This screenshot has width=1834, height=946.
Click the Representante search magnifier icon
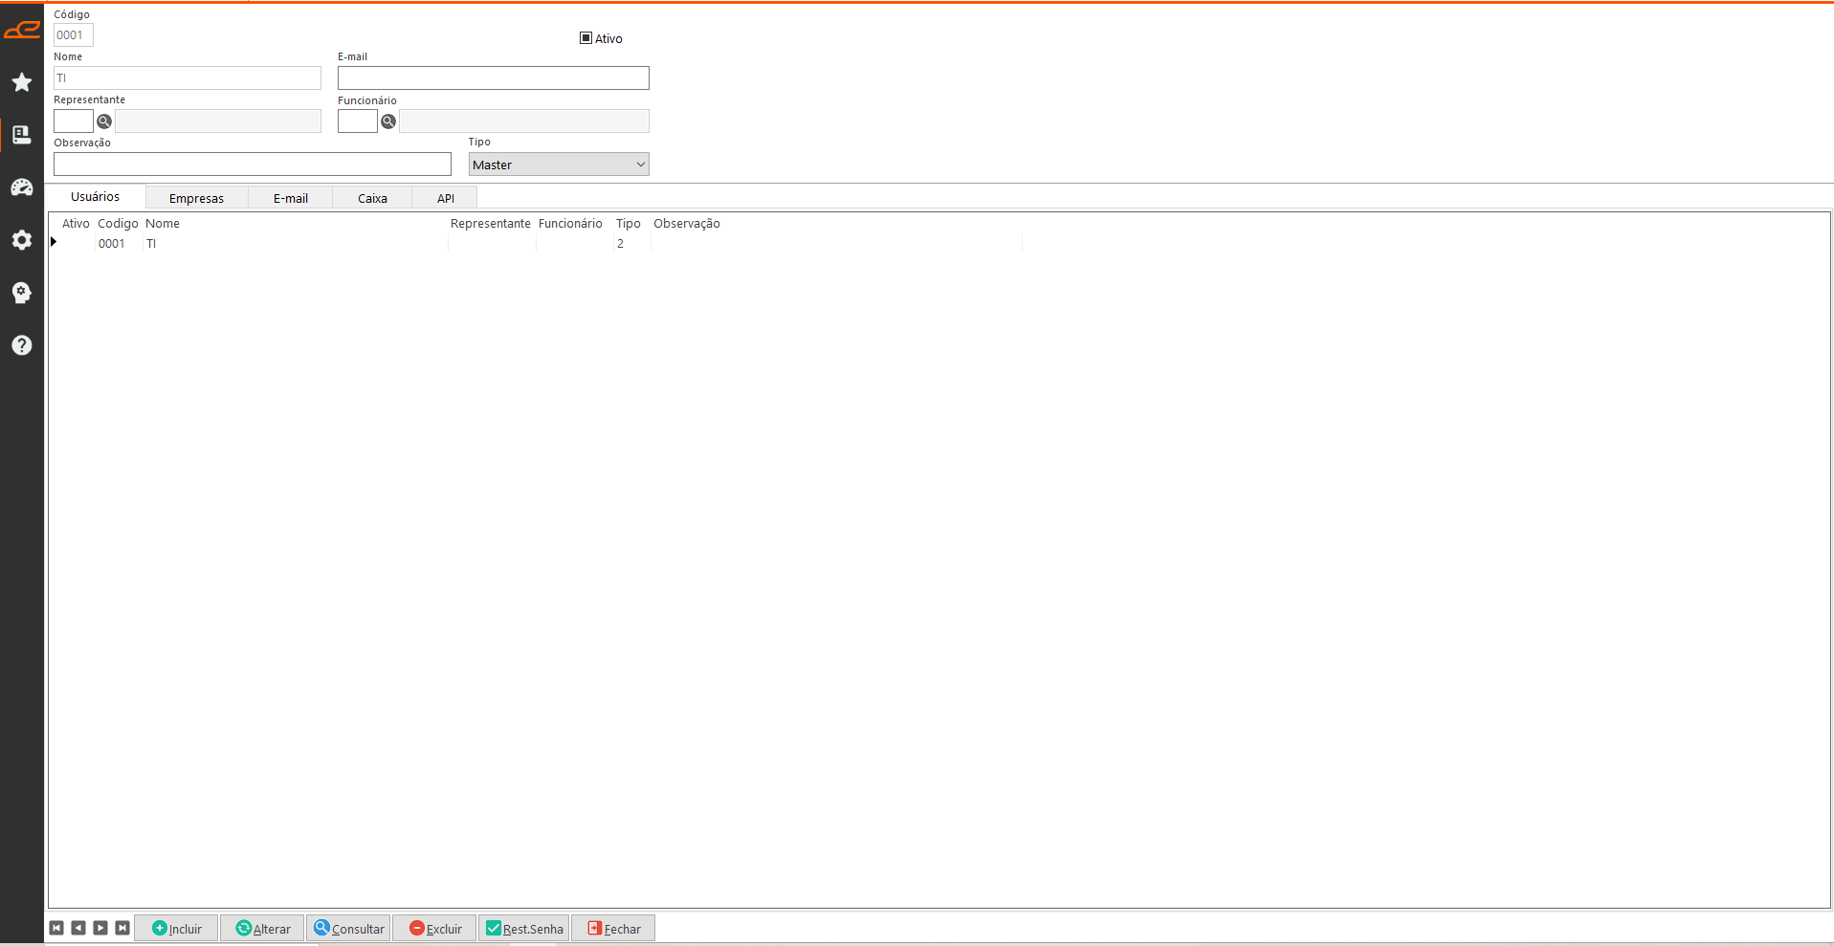pos(104,121)
